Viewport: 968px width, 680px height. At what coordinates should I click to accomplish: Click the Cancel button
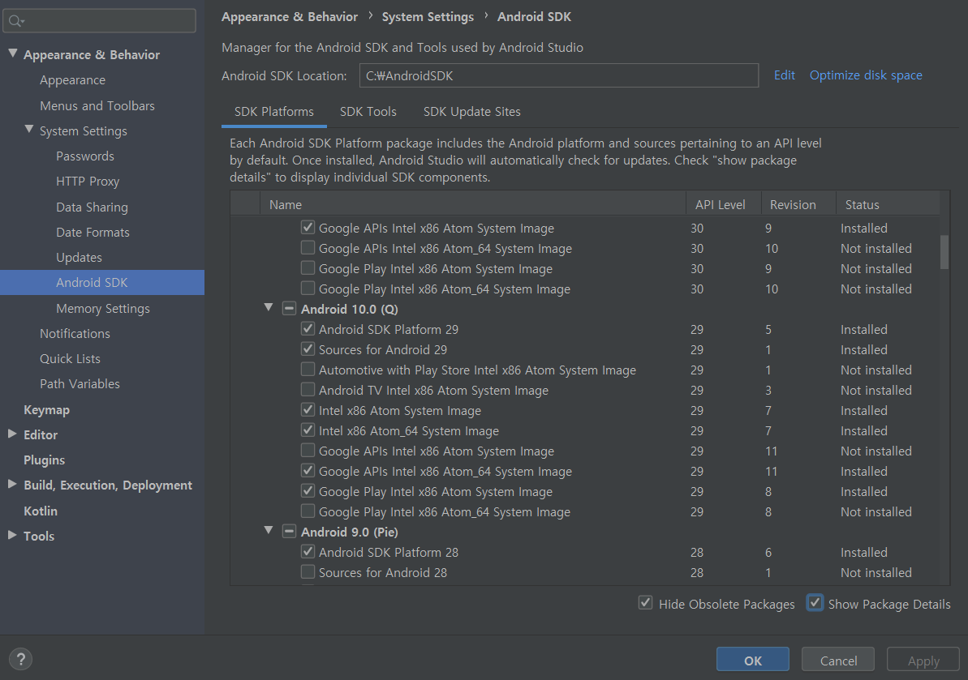[837, 661]
